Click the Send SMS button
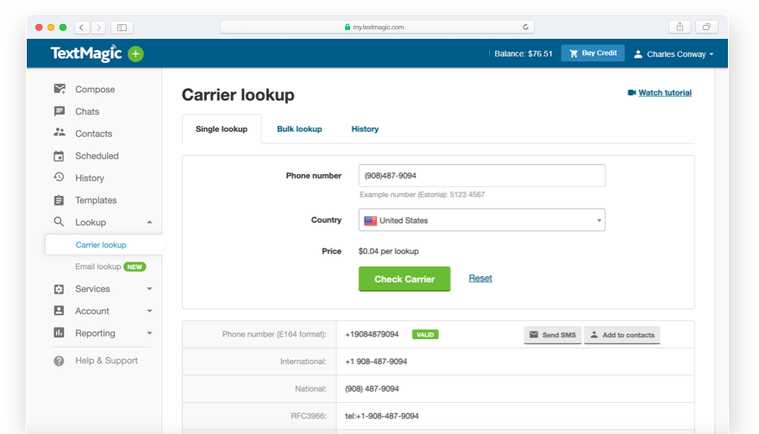 (x=552, y=335)
